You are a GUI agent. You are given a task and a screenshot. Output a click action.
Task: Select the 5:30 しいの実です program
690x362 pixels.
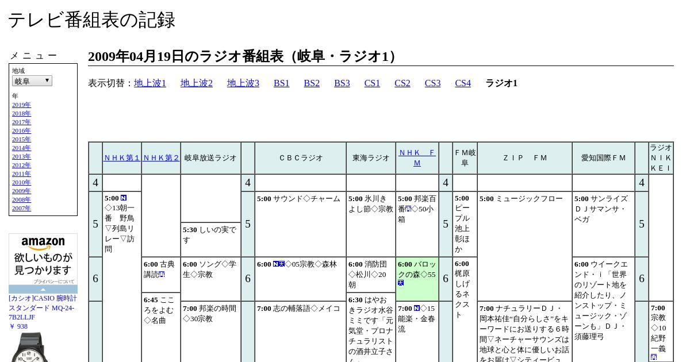pos(210,240)
